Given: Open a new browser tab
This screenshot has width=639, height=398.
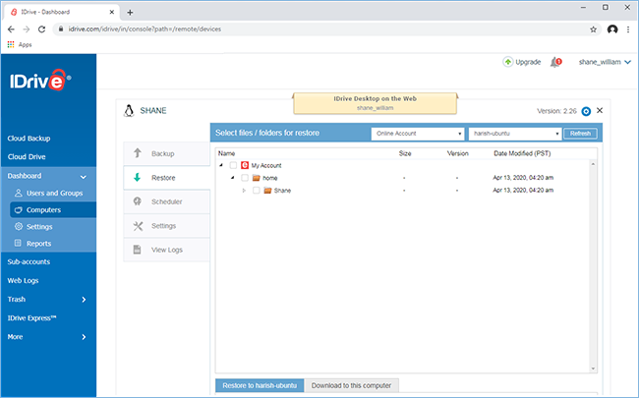Looking at the screenshot, I should tap(130, 12).
